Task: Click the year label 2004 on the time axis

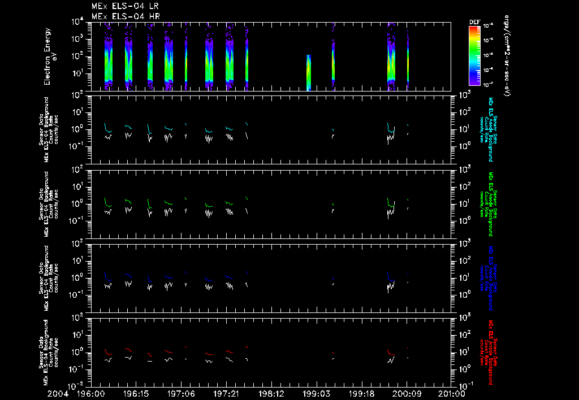Action: tap(59, 394)
